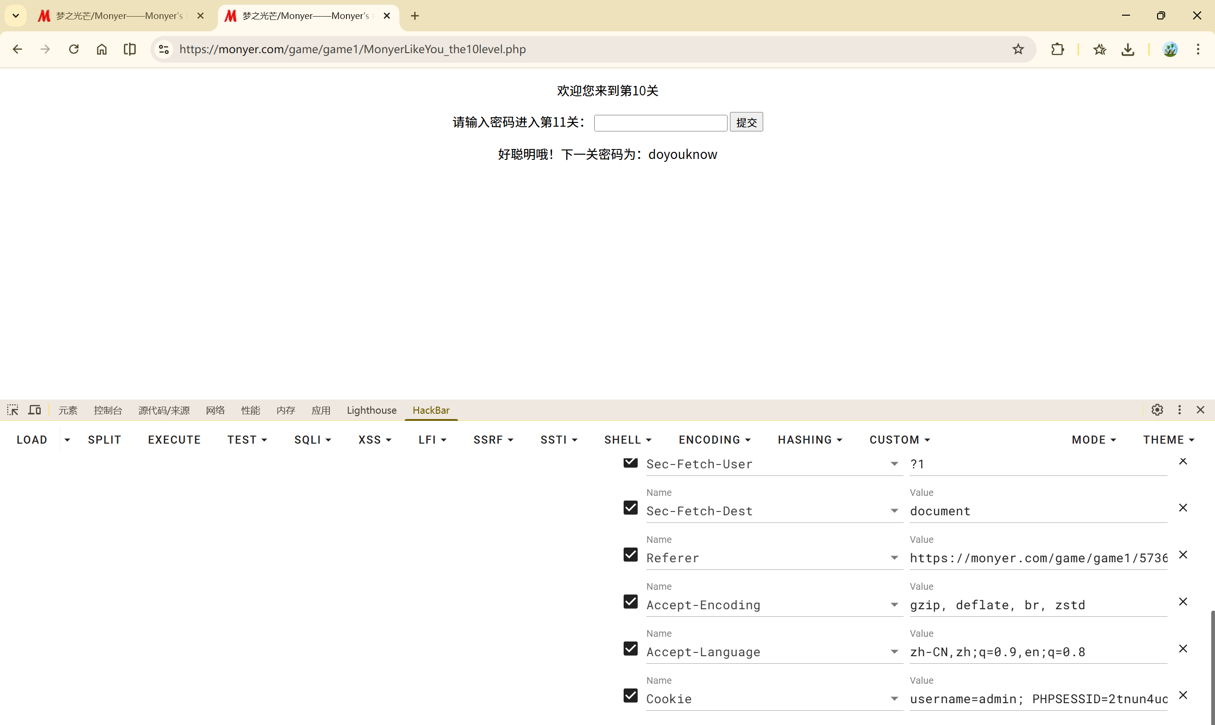Screen dimensions: 1215x725
Task: Open DevTools settings gear
Action: 1157,410
